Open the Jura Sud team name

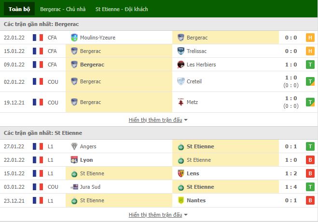[x=90, y=187]
